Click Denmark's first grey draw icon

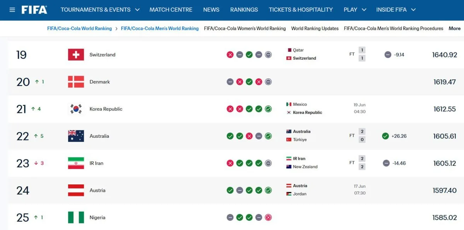click(230, 82)
